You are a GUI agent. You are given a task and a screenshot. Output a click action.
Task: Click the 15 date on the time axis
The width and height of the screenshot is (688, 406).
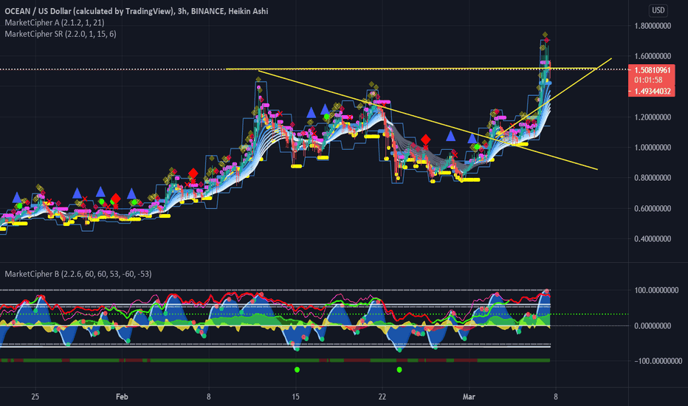click(296, 397)
